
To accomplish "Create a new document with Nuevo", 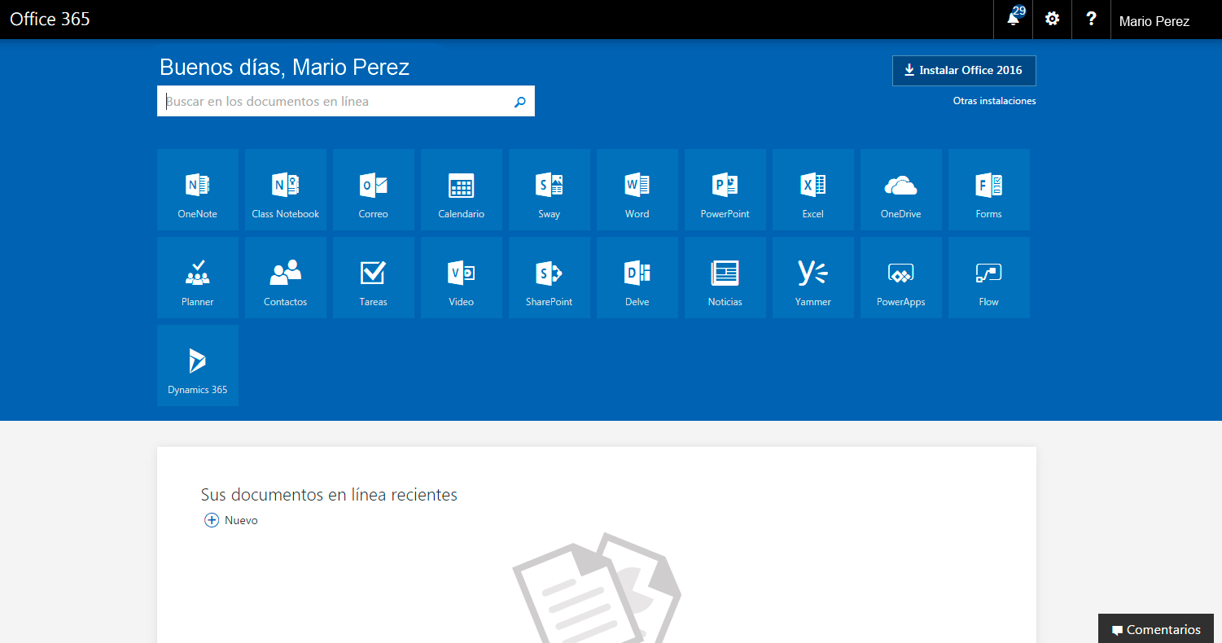I will click(x=231, y=520).
